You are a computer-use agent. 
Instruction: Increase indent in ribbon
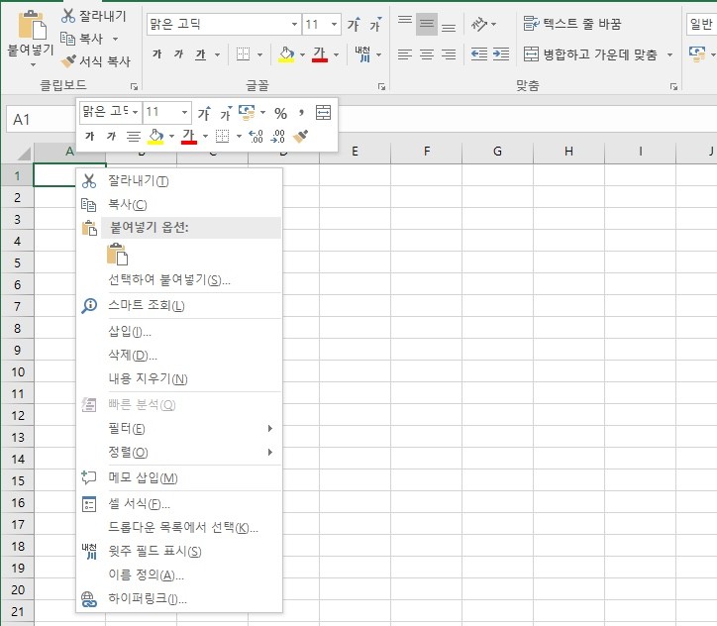(501, 54)
